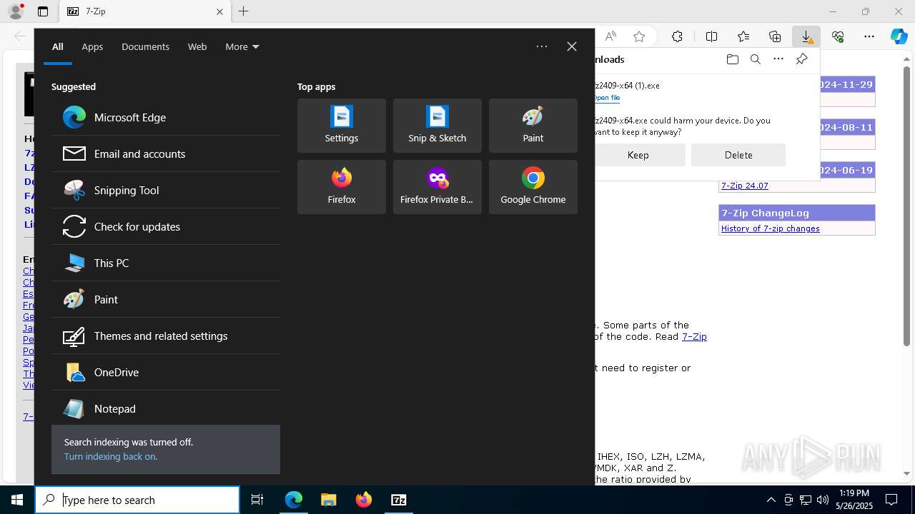The width and height of the screenshot is (915, 514).
Task: Focus the taskbar search box
Action: point(137,500)
